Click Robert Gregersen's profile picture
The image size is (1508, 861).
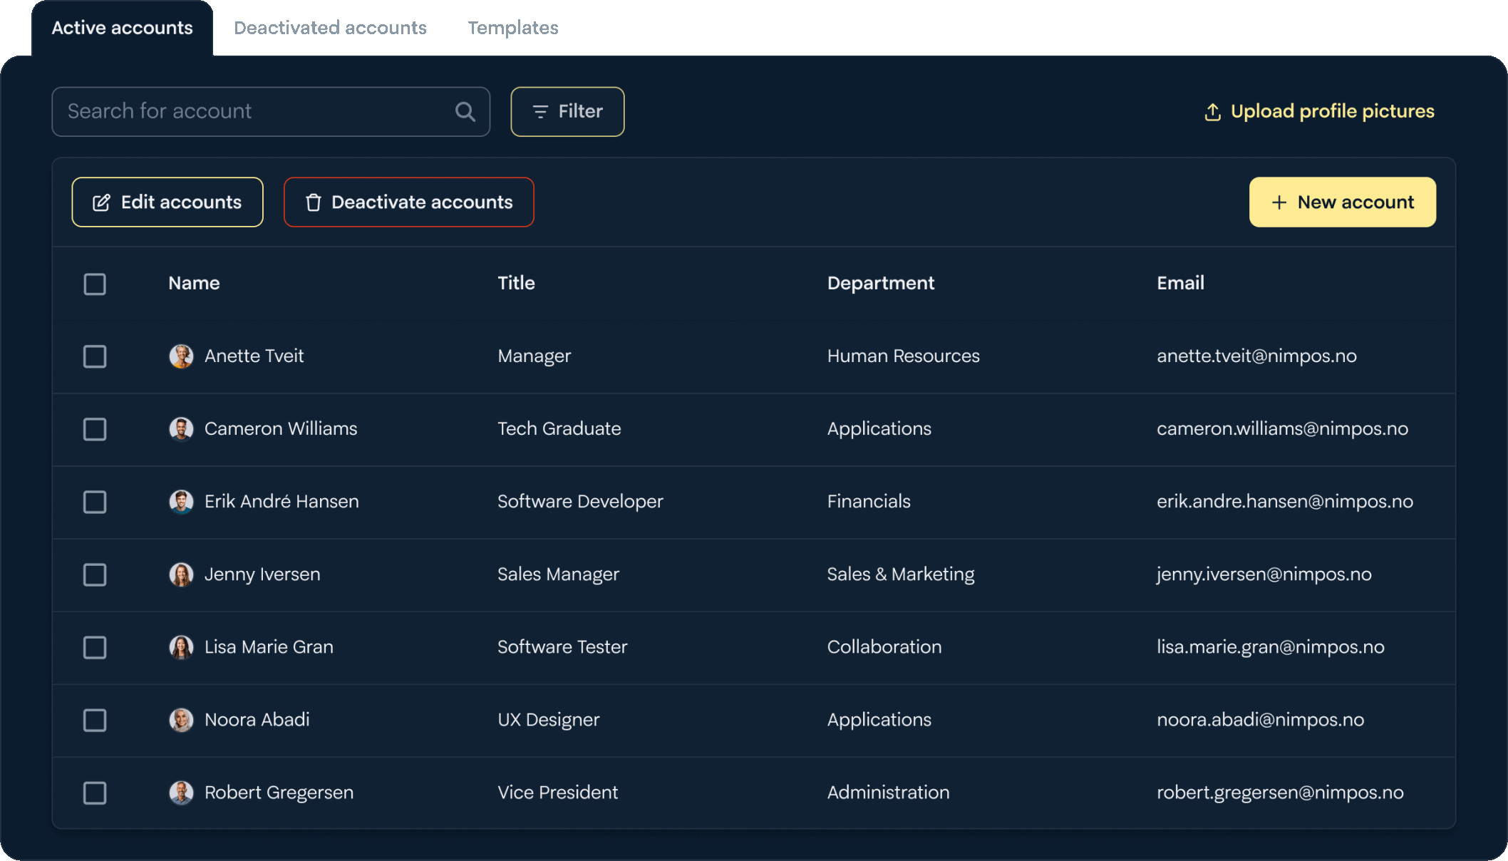click(x=181, y=793)
